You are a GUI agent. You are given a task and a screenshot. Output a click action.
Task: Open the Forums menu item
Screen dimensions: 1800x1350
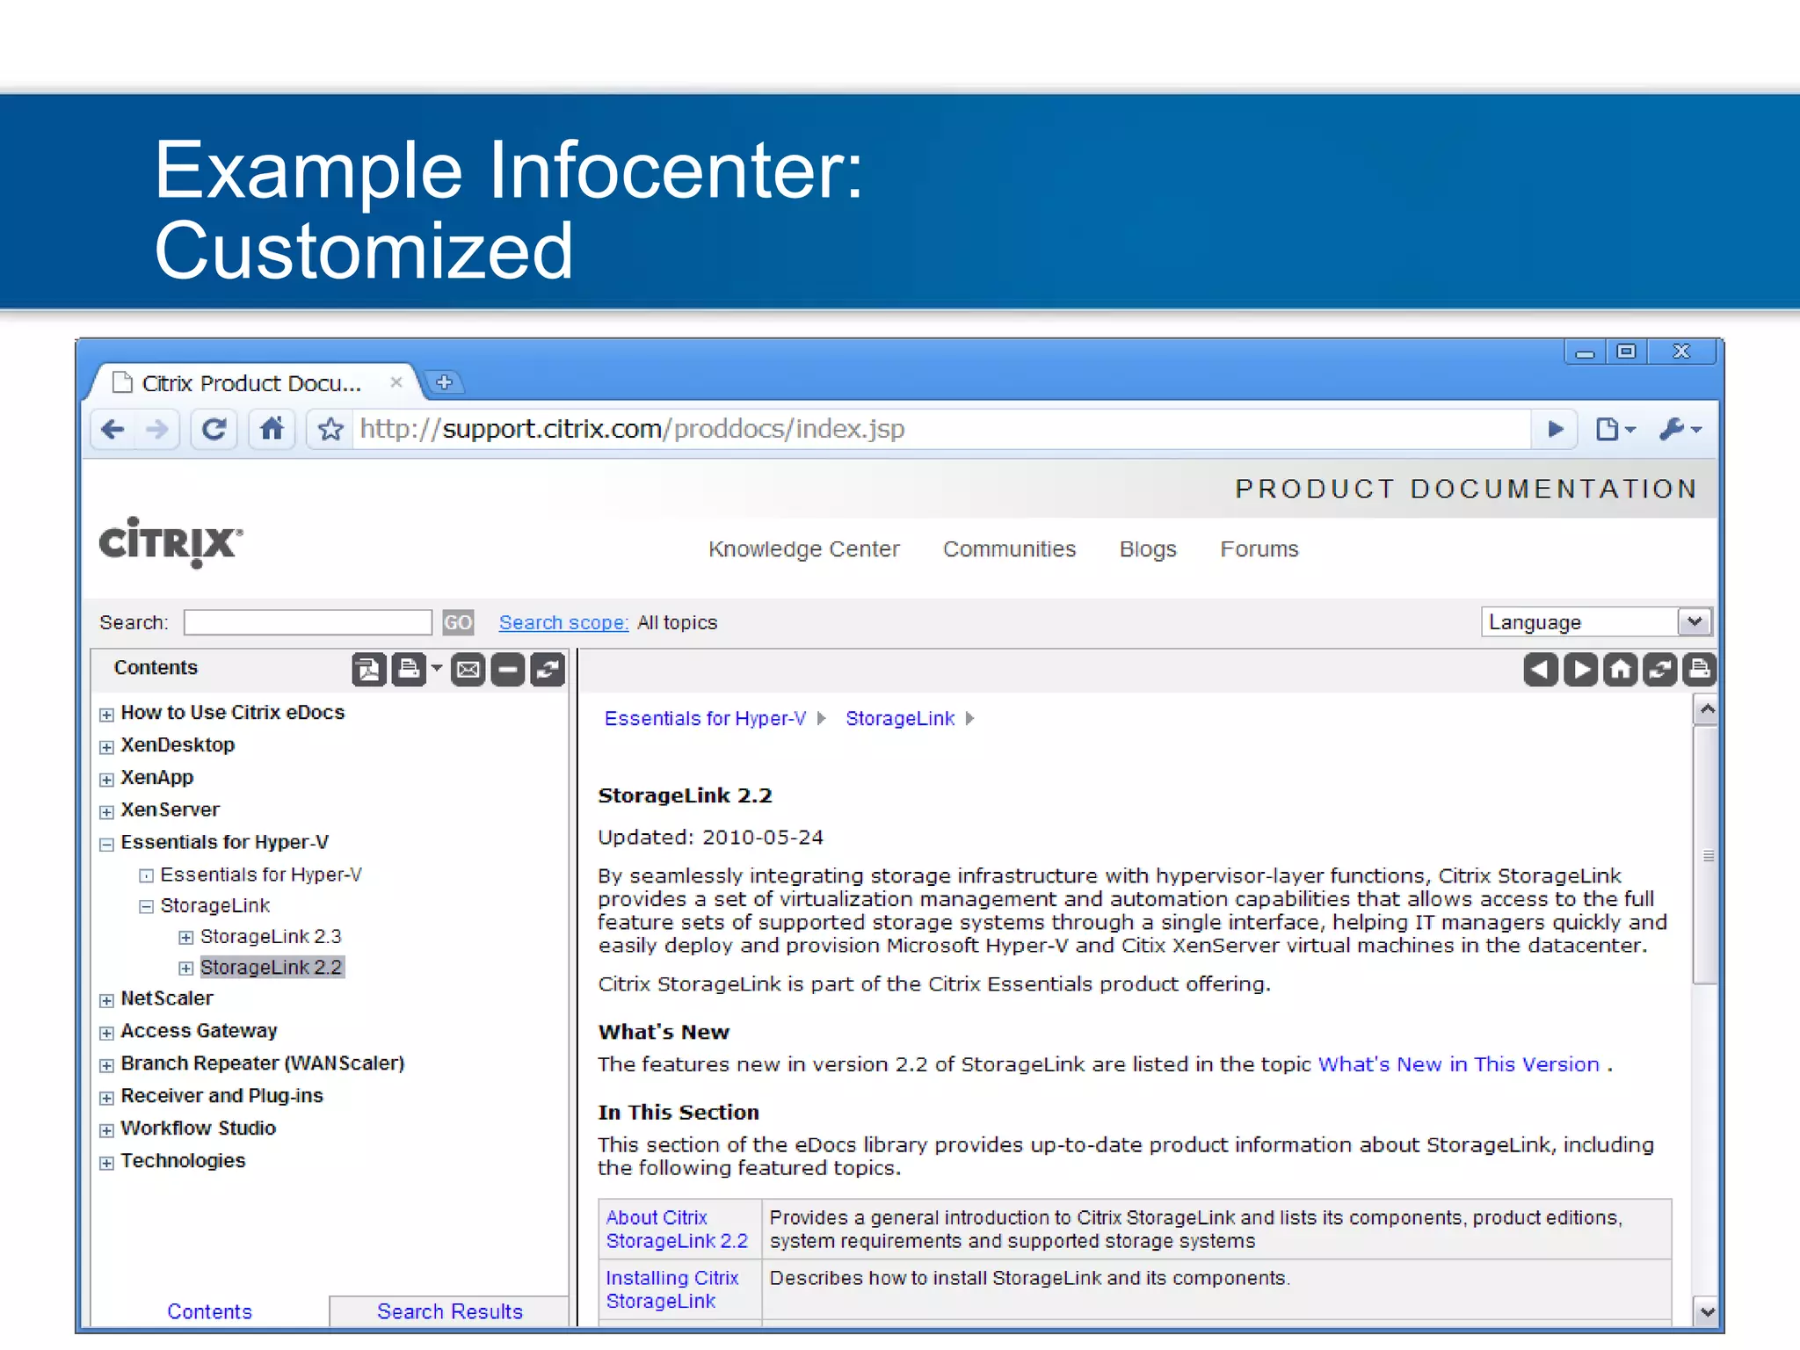(x=1259, y=549)
